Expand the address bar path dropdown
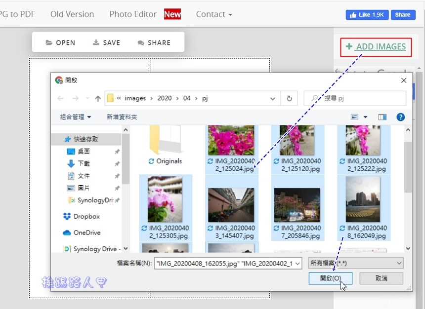 coord(273,99)
